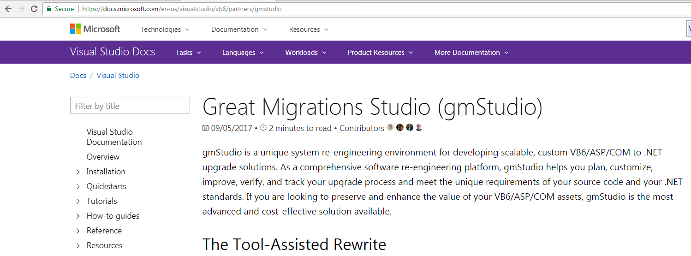Open the Technologies dropdown menu
Viewport: 691px width, 256px height.
click(x=165, y=30)
